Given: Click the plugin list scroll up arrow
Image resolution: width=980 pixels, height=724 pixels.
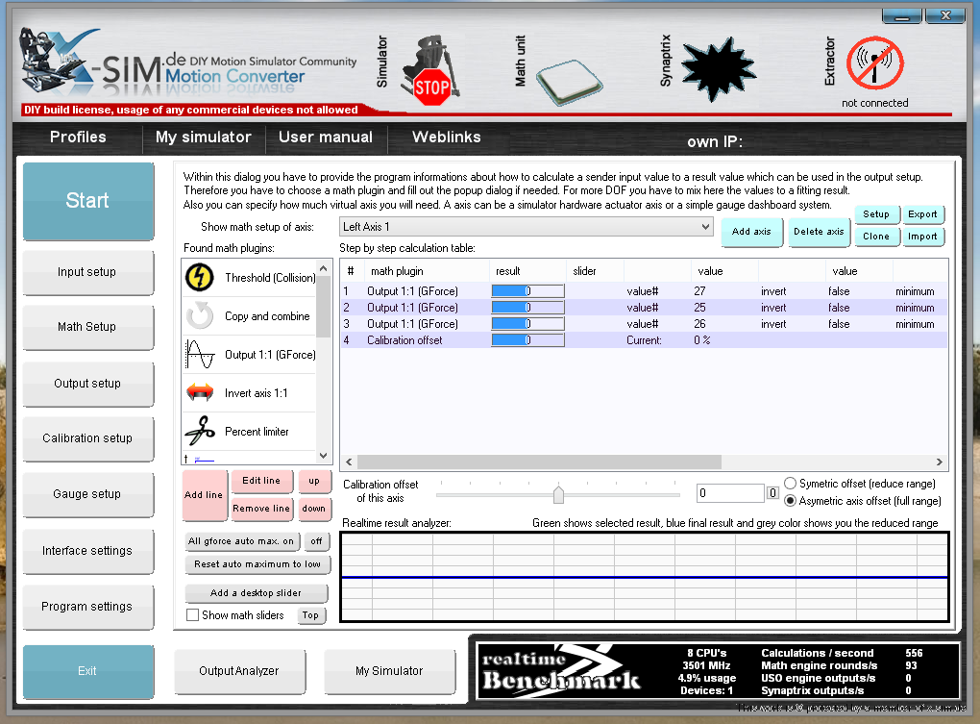Looking at the screenshot, I should [323, 268].
